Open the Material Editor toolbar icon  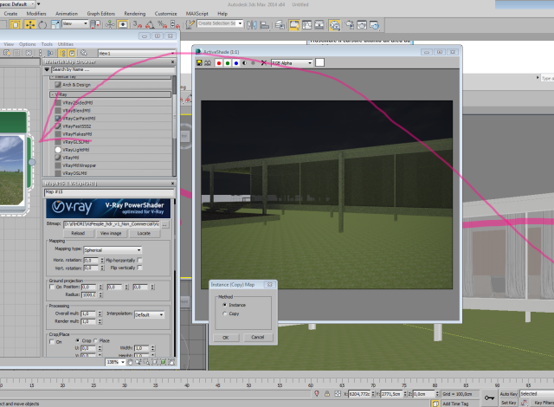[x=335, y=25]
